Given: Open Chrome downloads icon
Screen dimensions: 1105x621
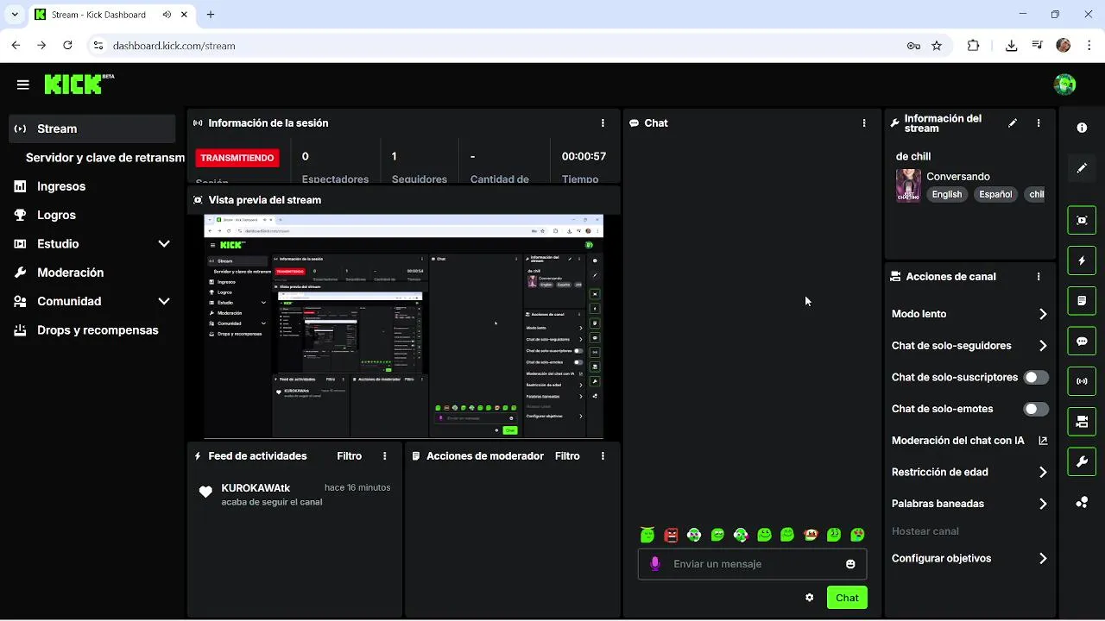Looking at the screenshot, I should tap(1012, 46).
